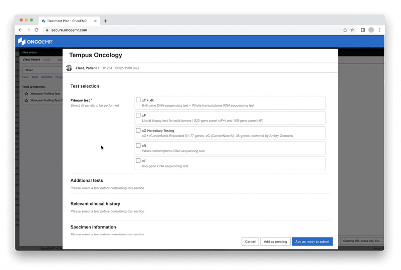Open the Tests tab in background
Screen dimensions: 401x270
click(x=35, y=77)
